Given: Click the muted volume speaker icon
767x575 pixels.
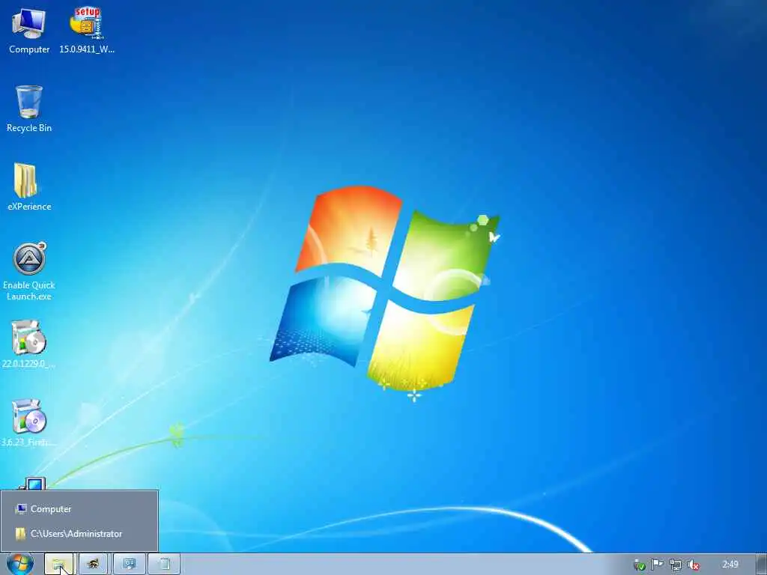Looking at the screenshot, I should (694, 565).
